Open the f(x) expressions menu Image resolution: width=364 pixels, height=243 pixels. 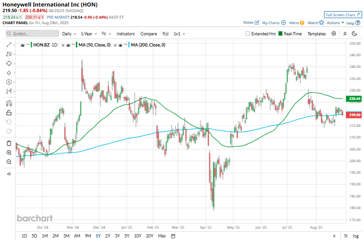click(166, 33)
